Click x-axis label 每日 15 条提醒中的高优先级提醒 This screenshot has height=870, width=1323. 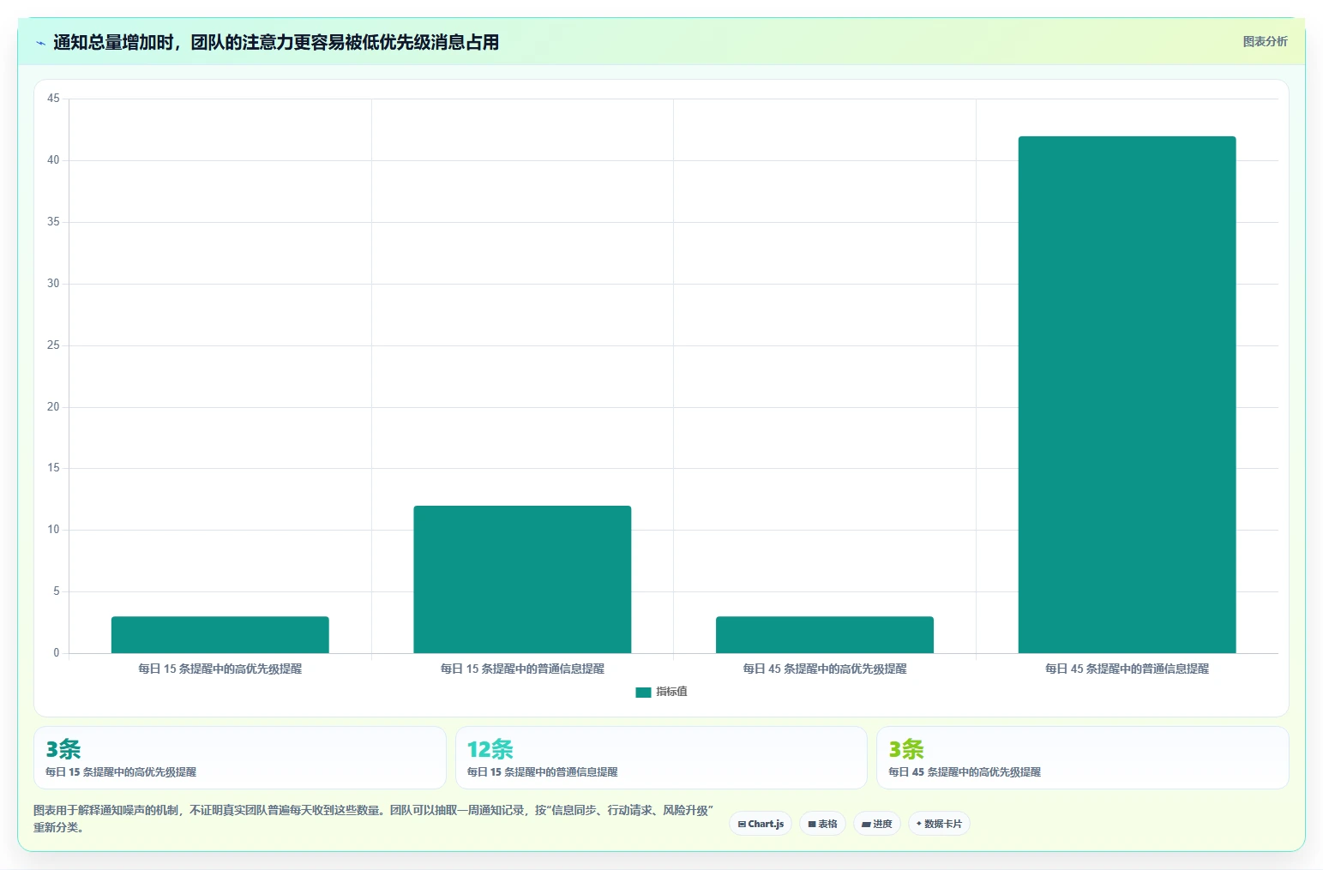[220, 669]
